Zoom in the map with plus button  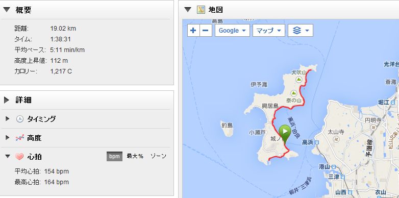pyautogui.click(x=193, y=31)
